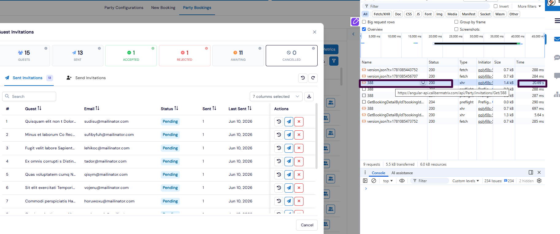Click the page scrollbar behind the dialog
Viewport: 560px width, 234px height.
click(341, 77)
